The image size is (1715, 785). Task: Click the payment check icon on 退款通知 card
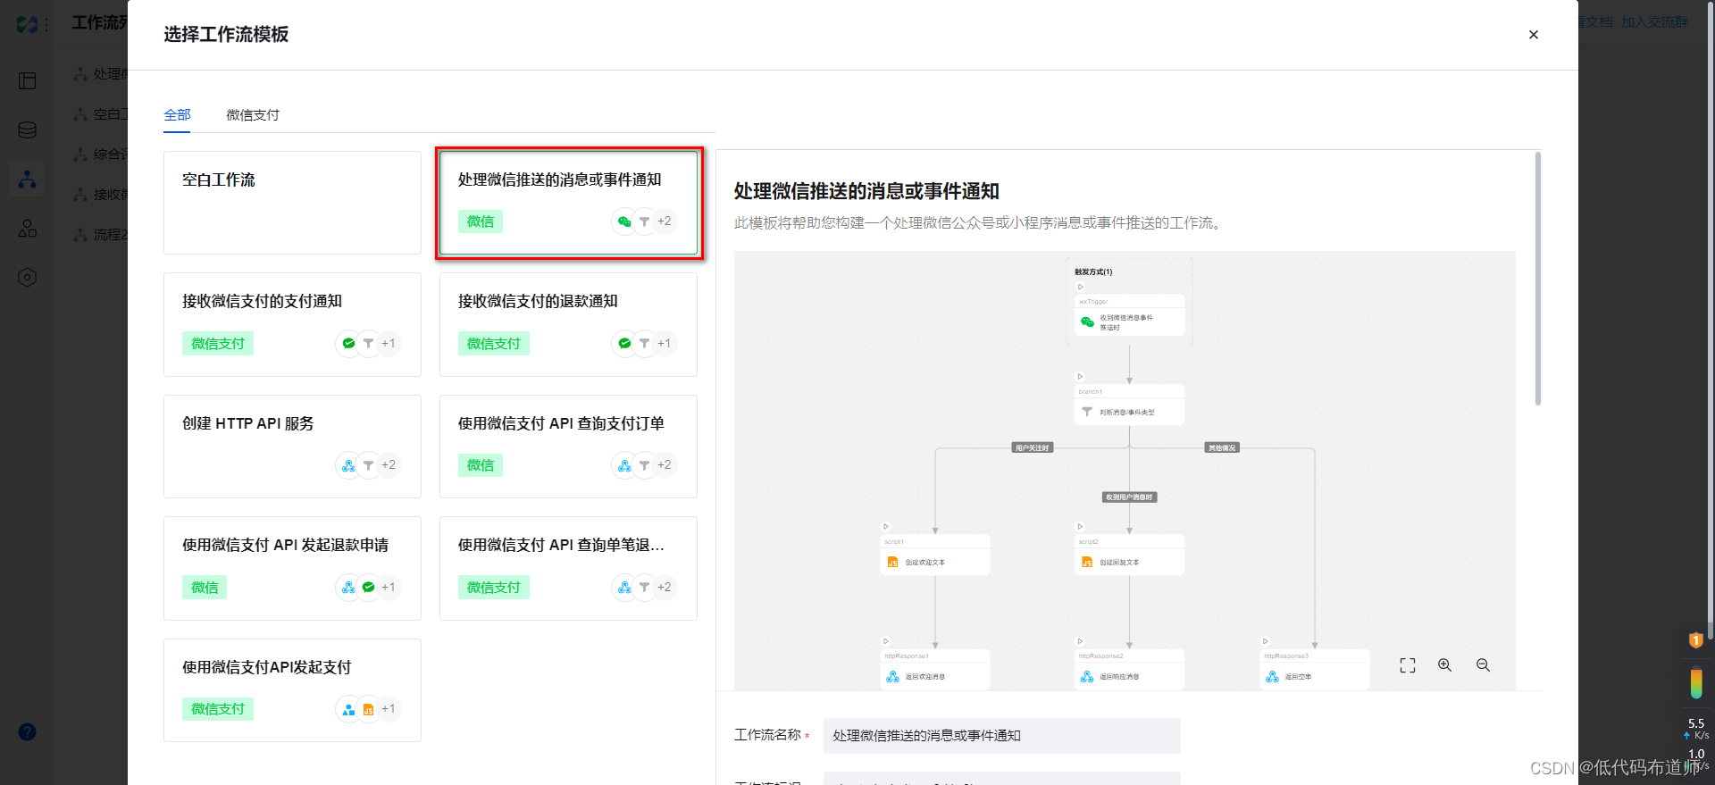(624, 343)
